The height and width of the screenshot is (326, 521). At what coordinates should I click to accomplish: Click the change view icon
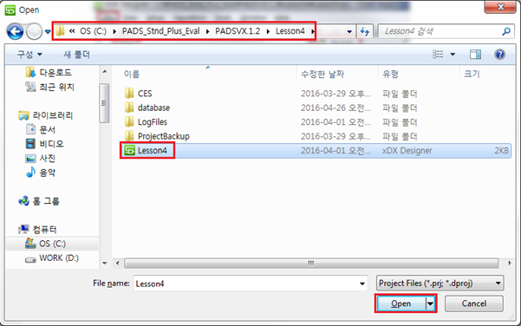[438, 54]
